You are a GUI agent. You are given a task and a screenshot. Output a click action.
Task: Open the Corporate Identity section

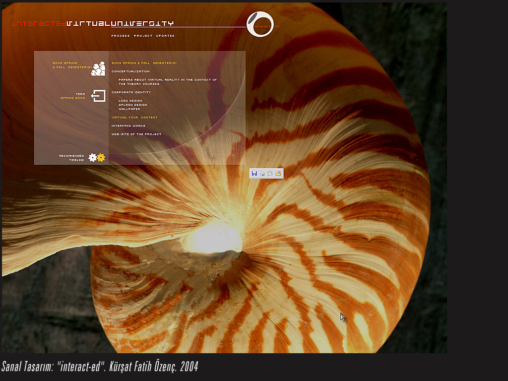131,92
